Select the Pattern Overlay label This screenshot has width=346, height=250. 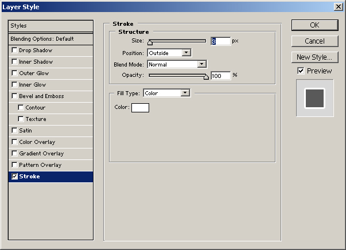(40, 165)
